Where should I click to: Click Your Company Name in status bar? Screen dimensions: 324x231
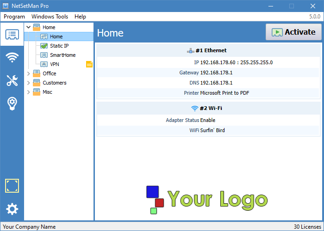point(29,227)
